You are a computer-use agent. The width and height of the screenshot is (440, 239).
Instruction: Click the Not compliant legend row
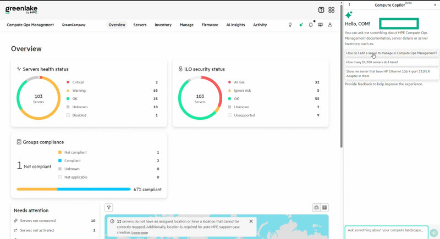point(108,152)
